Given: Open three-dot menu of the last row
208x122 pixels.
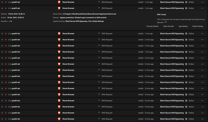Looking at the screenshot, I should coord(202,119).
